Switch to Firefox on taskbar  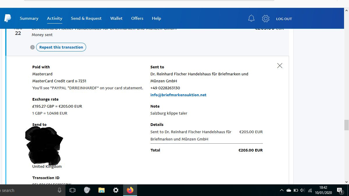point(130,190)
